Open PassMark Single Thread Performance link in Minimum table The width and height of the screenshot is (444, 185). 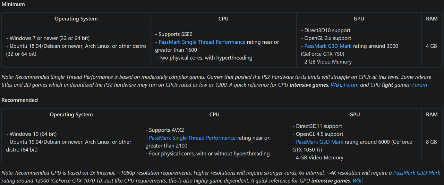(x=202, y=42)
